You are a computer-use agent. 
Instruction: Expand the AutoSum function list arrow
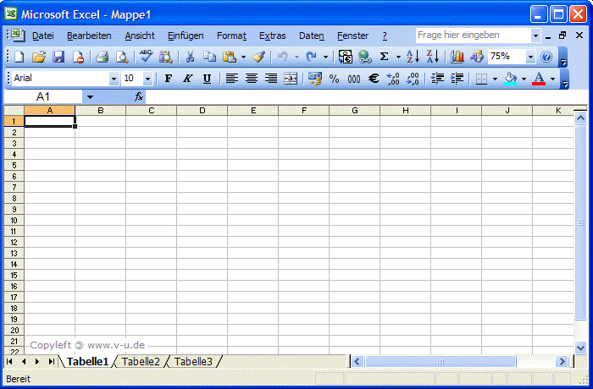[x=398, y=57]
